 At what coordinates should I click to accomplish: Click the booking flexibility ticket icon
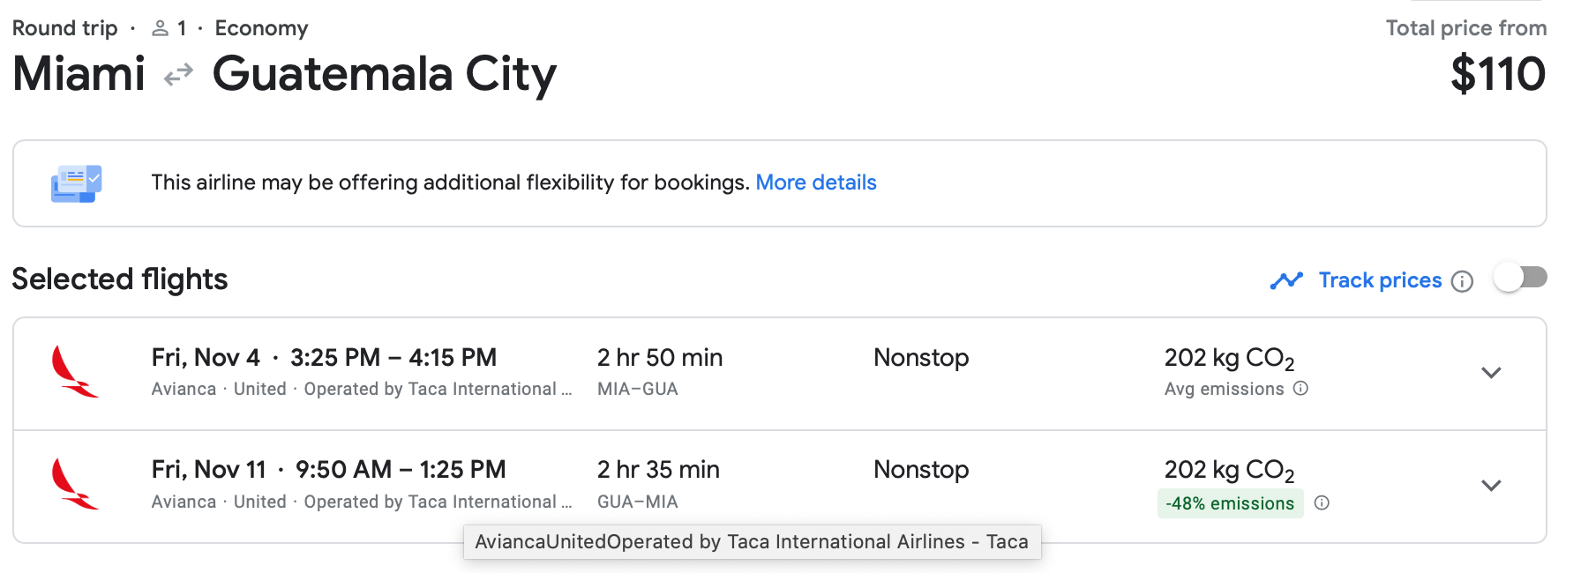point(76,183)
